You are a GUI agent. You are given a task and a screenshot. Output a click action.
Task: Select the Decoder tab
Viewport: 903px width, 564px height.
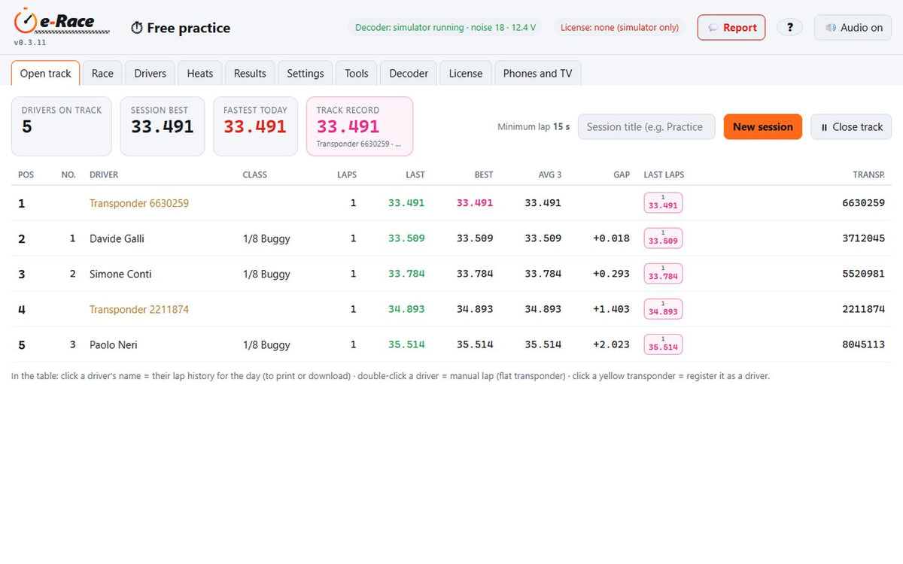coord(409,74)
